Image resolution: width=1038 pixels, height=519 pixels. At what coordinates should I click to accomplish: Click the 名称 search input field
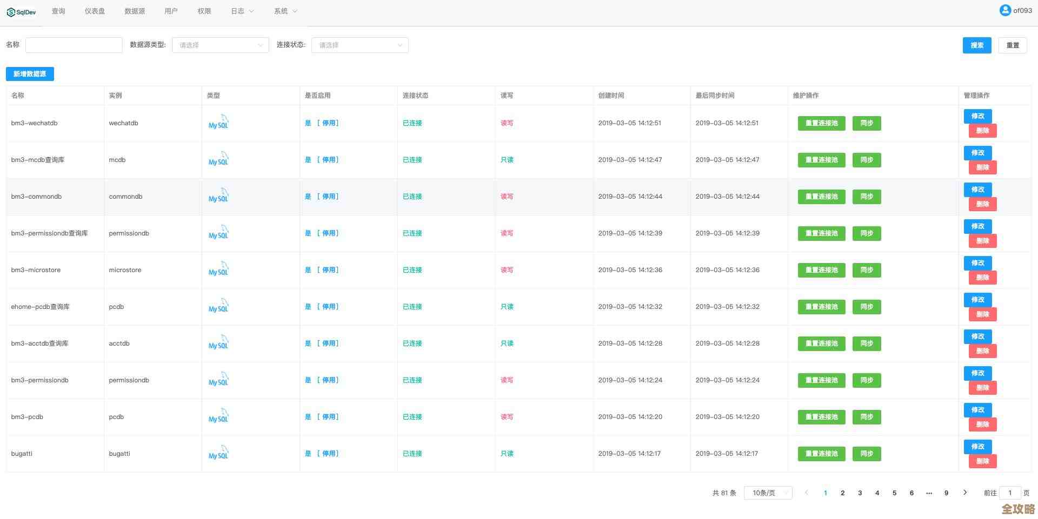coord(74,45)
